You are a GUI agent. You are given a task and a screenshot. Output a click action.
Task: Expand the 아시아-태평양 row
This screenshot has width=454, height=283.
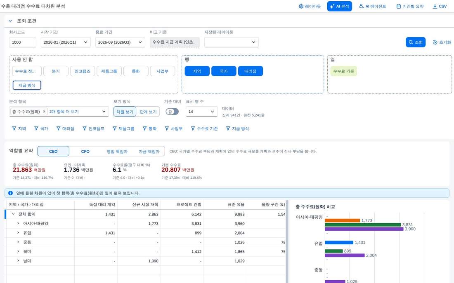pos(18,223)
